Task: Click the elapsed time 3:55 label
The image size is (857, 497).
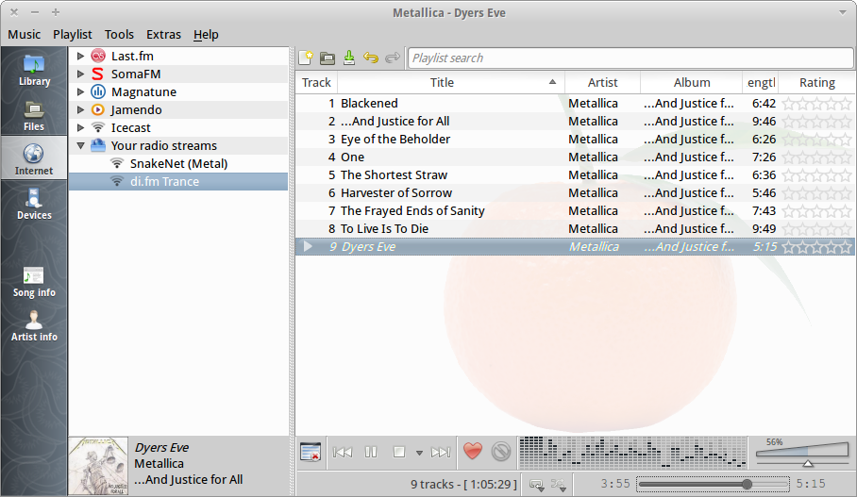Action: pyautogui.click(x=614, y=484)
